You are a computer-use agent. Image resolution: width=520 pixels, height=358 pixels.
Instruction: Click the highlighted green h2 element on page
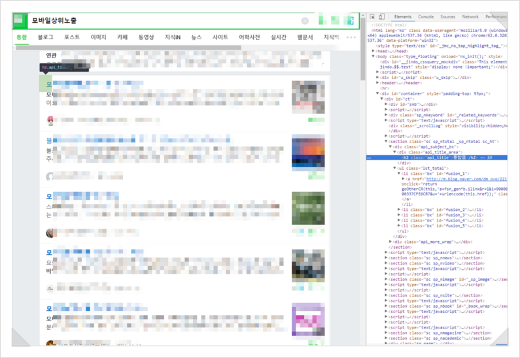coord(46,84)
